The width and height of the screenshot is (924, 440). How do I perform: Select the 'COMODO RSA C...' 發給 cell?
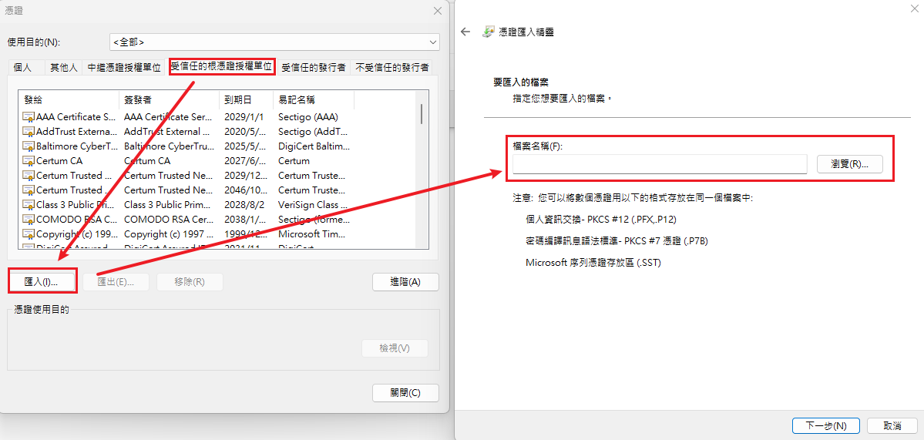pyautogui.click(x=76, y=220)
